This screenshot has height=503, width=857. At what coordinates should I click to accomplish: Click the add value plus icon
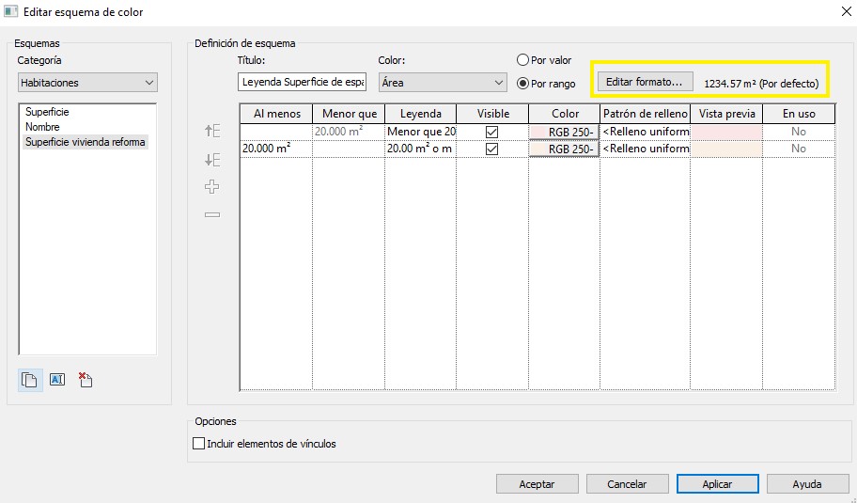(212, 187)
